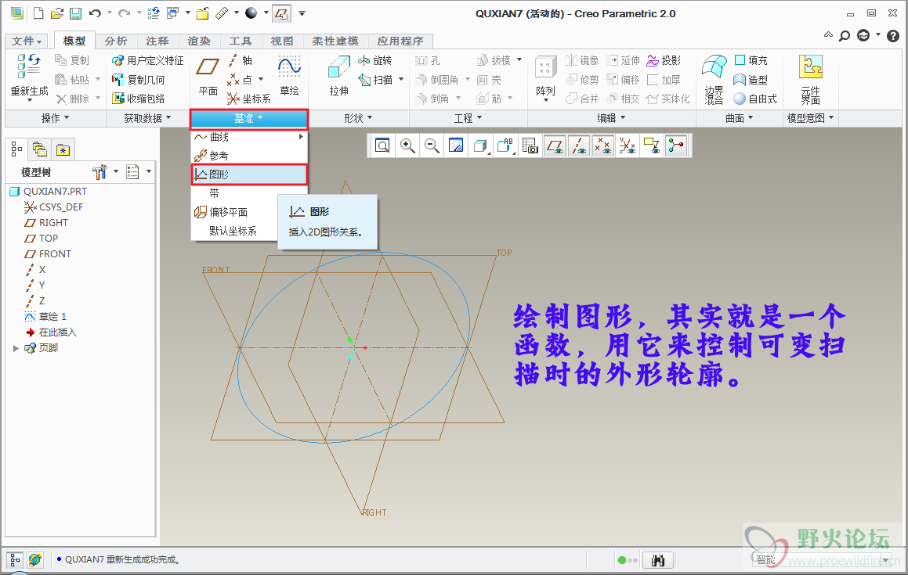Viewport: 908px width, 575px height.
Task: Select 参考 in the 基准 menu
Action: [x=249, y=156]
